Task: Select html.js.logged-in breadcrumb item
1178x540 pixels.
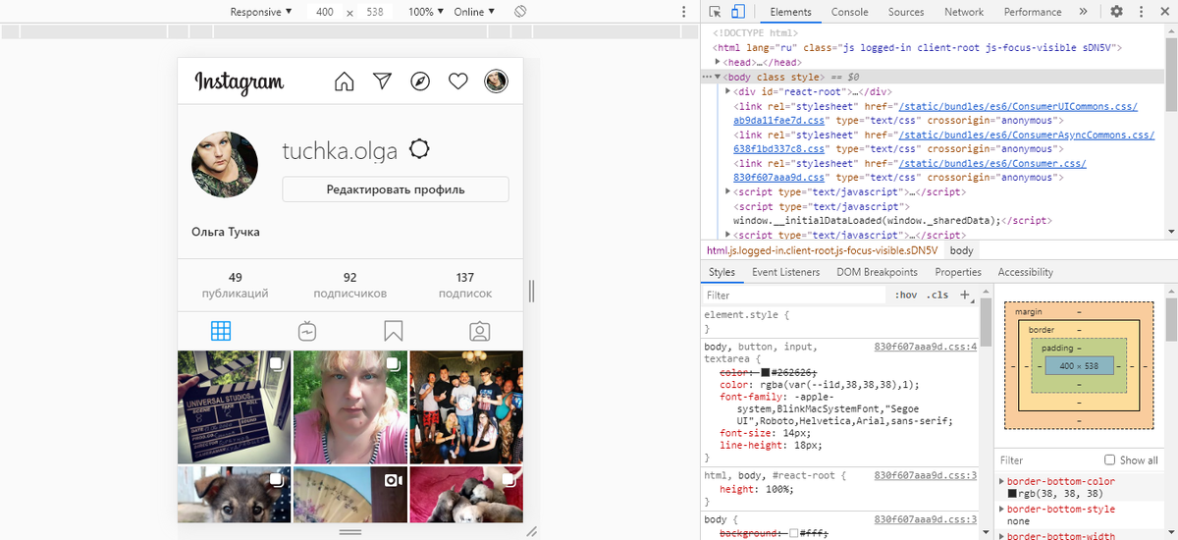Action: (x=823, y=251)
